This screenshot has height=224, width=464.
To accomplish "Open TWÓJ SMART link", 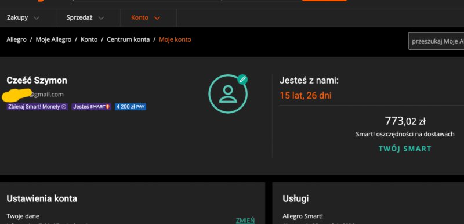I will click(x=405, y=149).
